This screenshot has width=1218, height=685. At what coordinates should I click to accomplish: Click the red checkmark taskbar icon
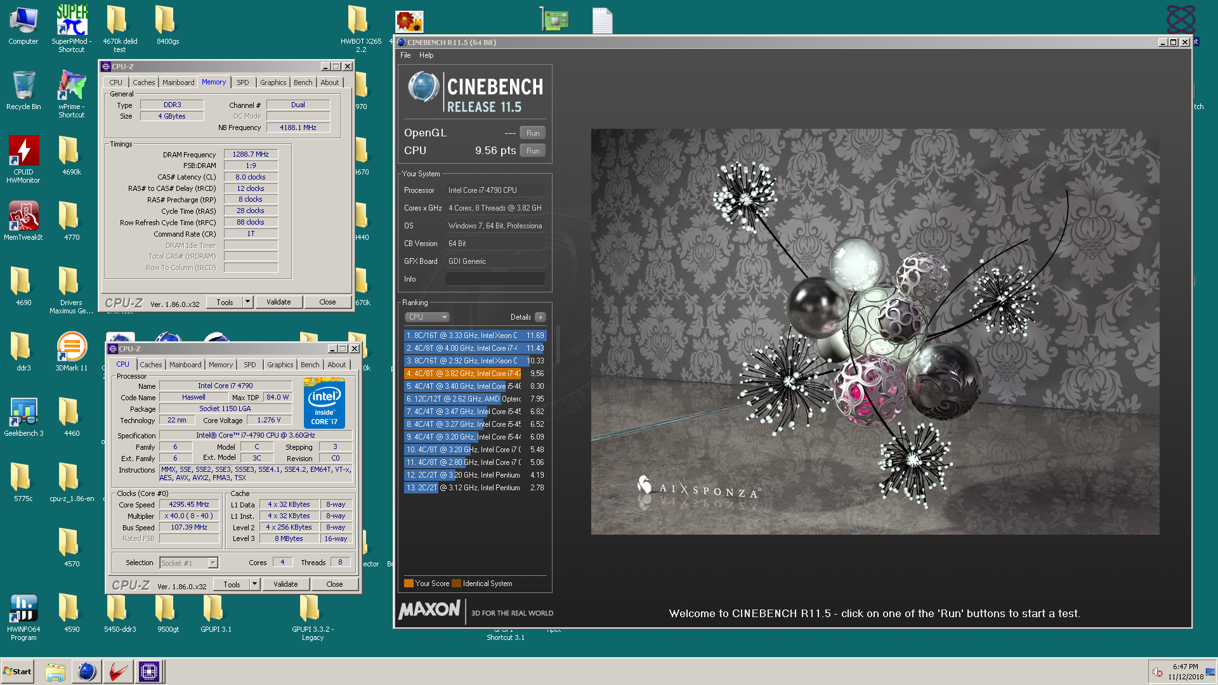[118, 672]
